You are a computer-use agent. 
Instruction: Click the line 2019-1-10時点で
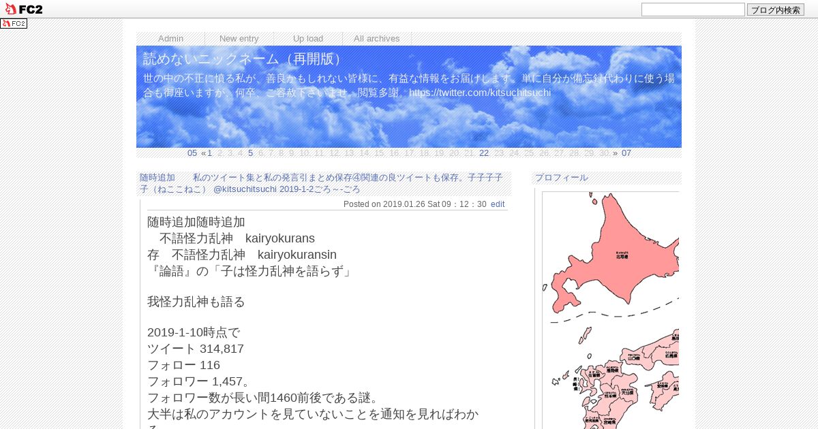tap(194, 333)
